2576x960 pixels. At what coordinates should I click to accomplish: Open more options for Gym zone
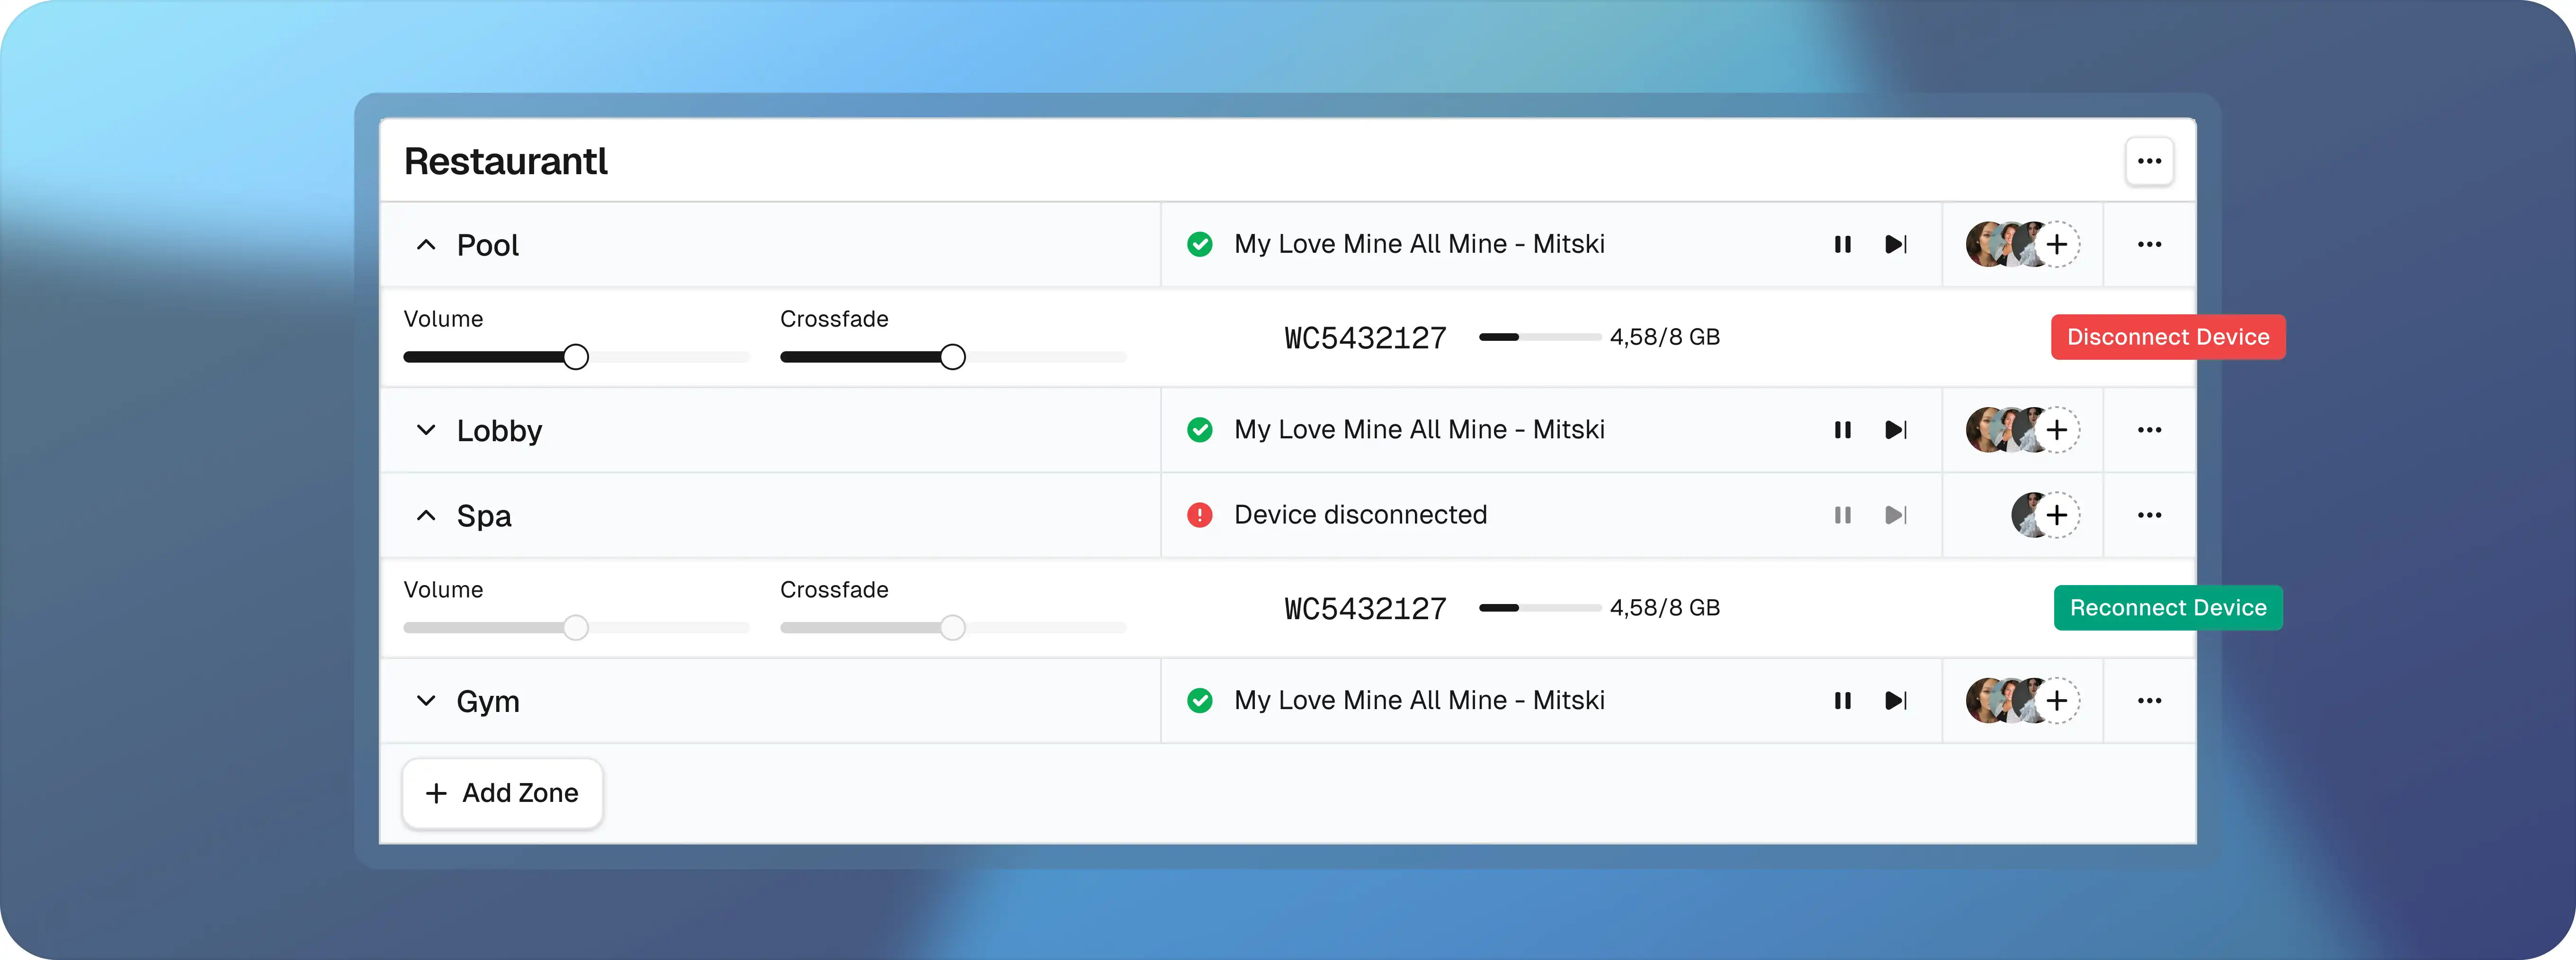[2149, 701]
